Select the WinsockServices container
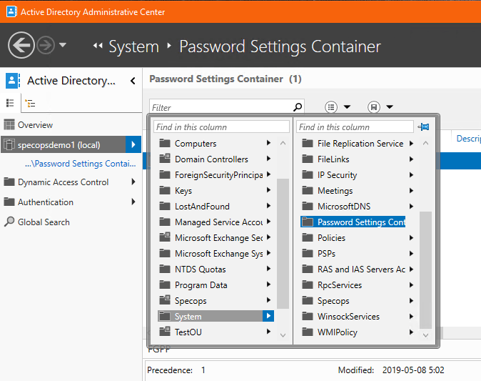Viewport: 481px width, 381px height. point(348,316)
